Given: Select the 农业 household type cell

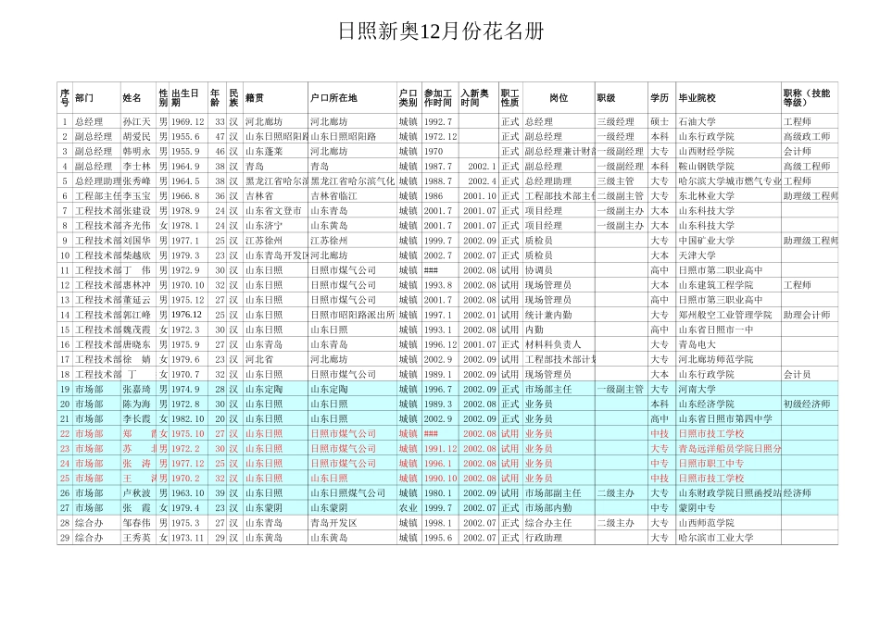Looking at the screenshot, I should pos(408,508).
